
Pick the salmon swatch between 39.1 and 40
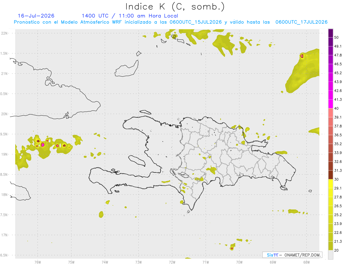tap(331, 113)
